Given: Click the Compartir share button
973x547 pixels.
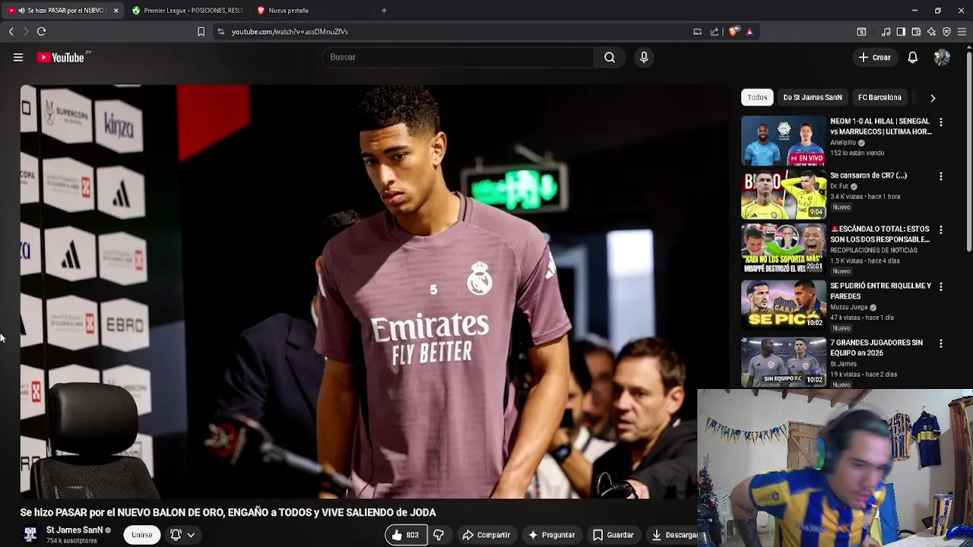Looking at the screenshot, I should pyautogui.click(x=486, y=535).
